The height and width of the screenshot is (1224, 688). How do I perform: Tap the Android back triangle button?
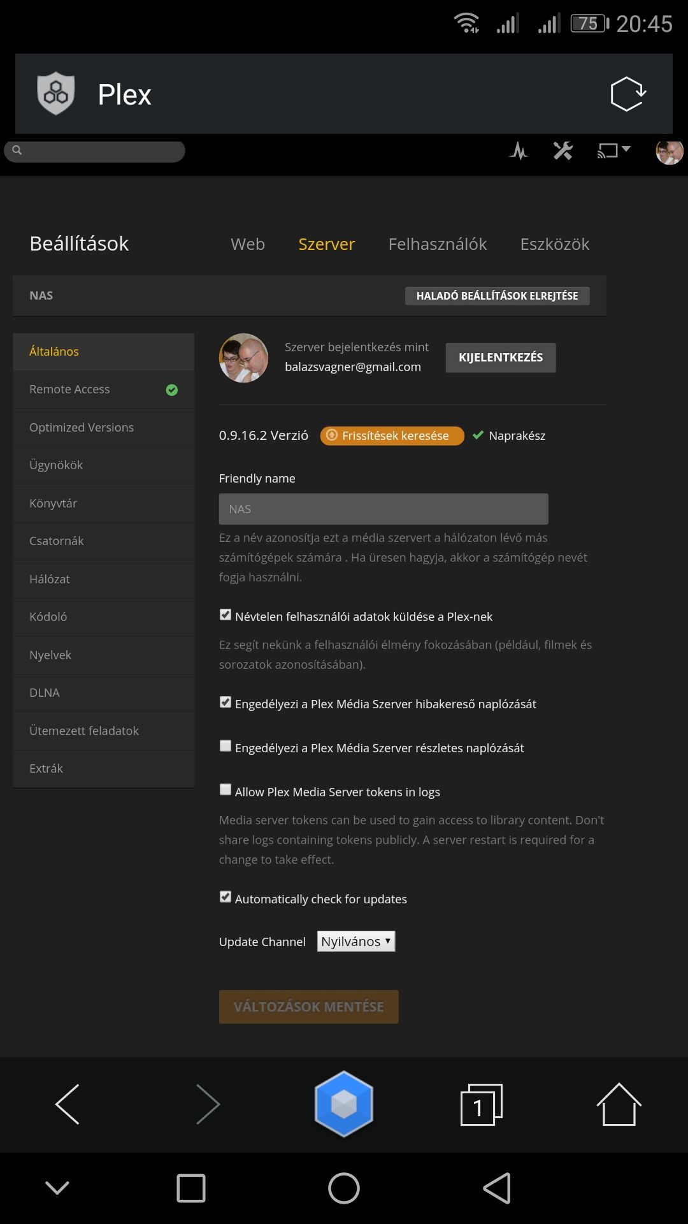pos(497,1188)
